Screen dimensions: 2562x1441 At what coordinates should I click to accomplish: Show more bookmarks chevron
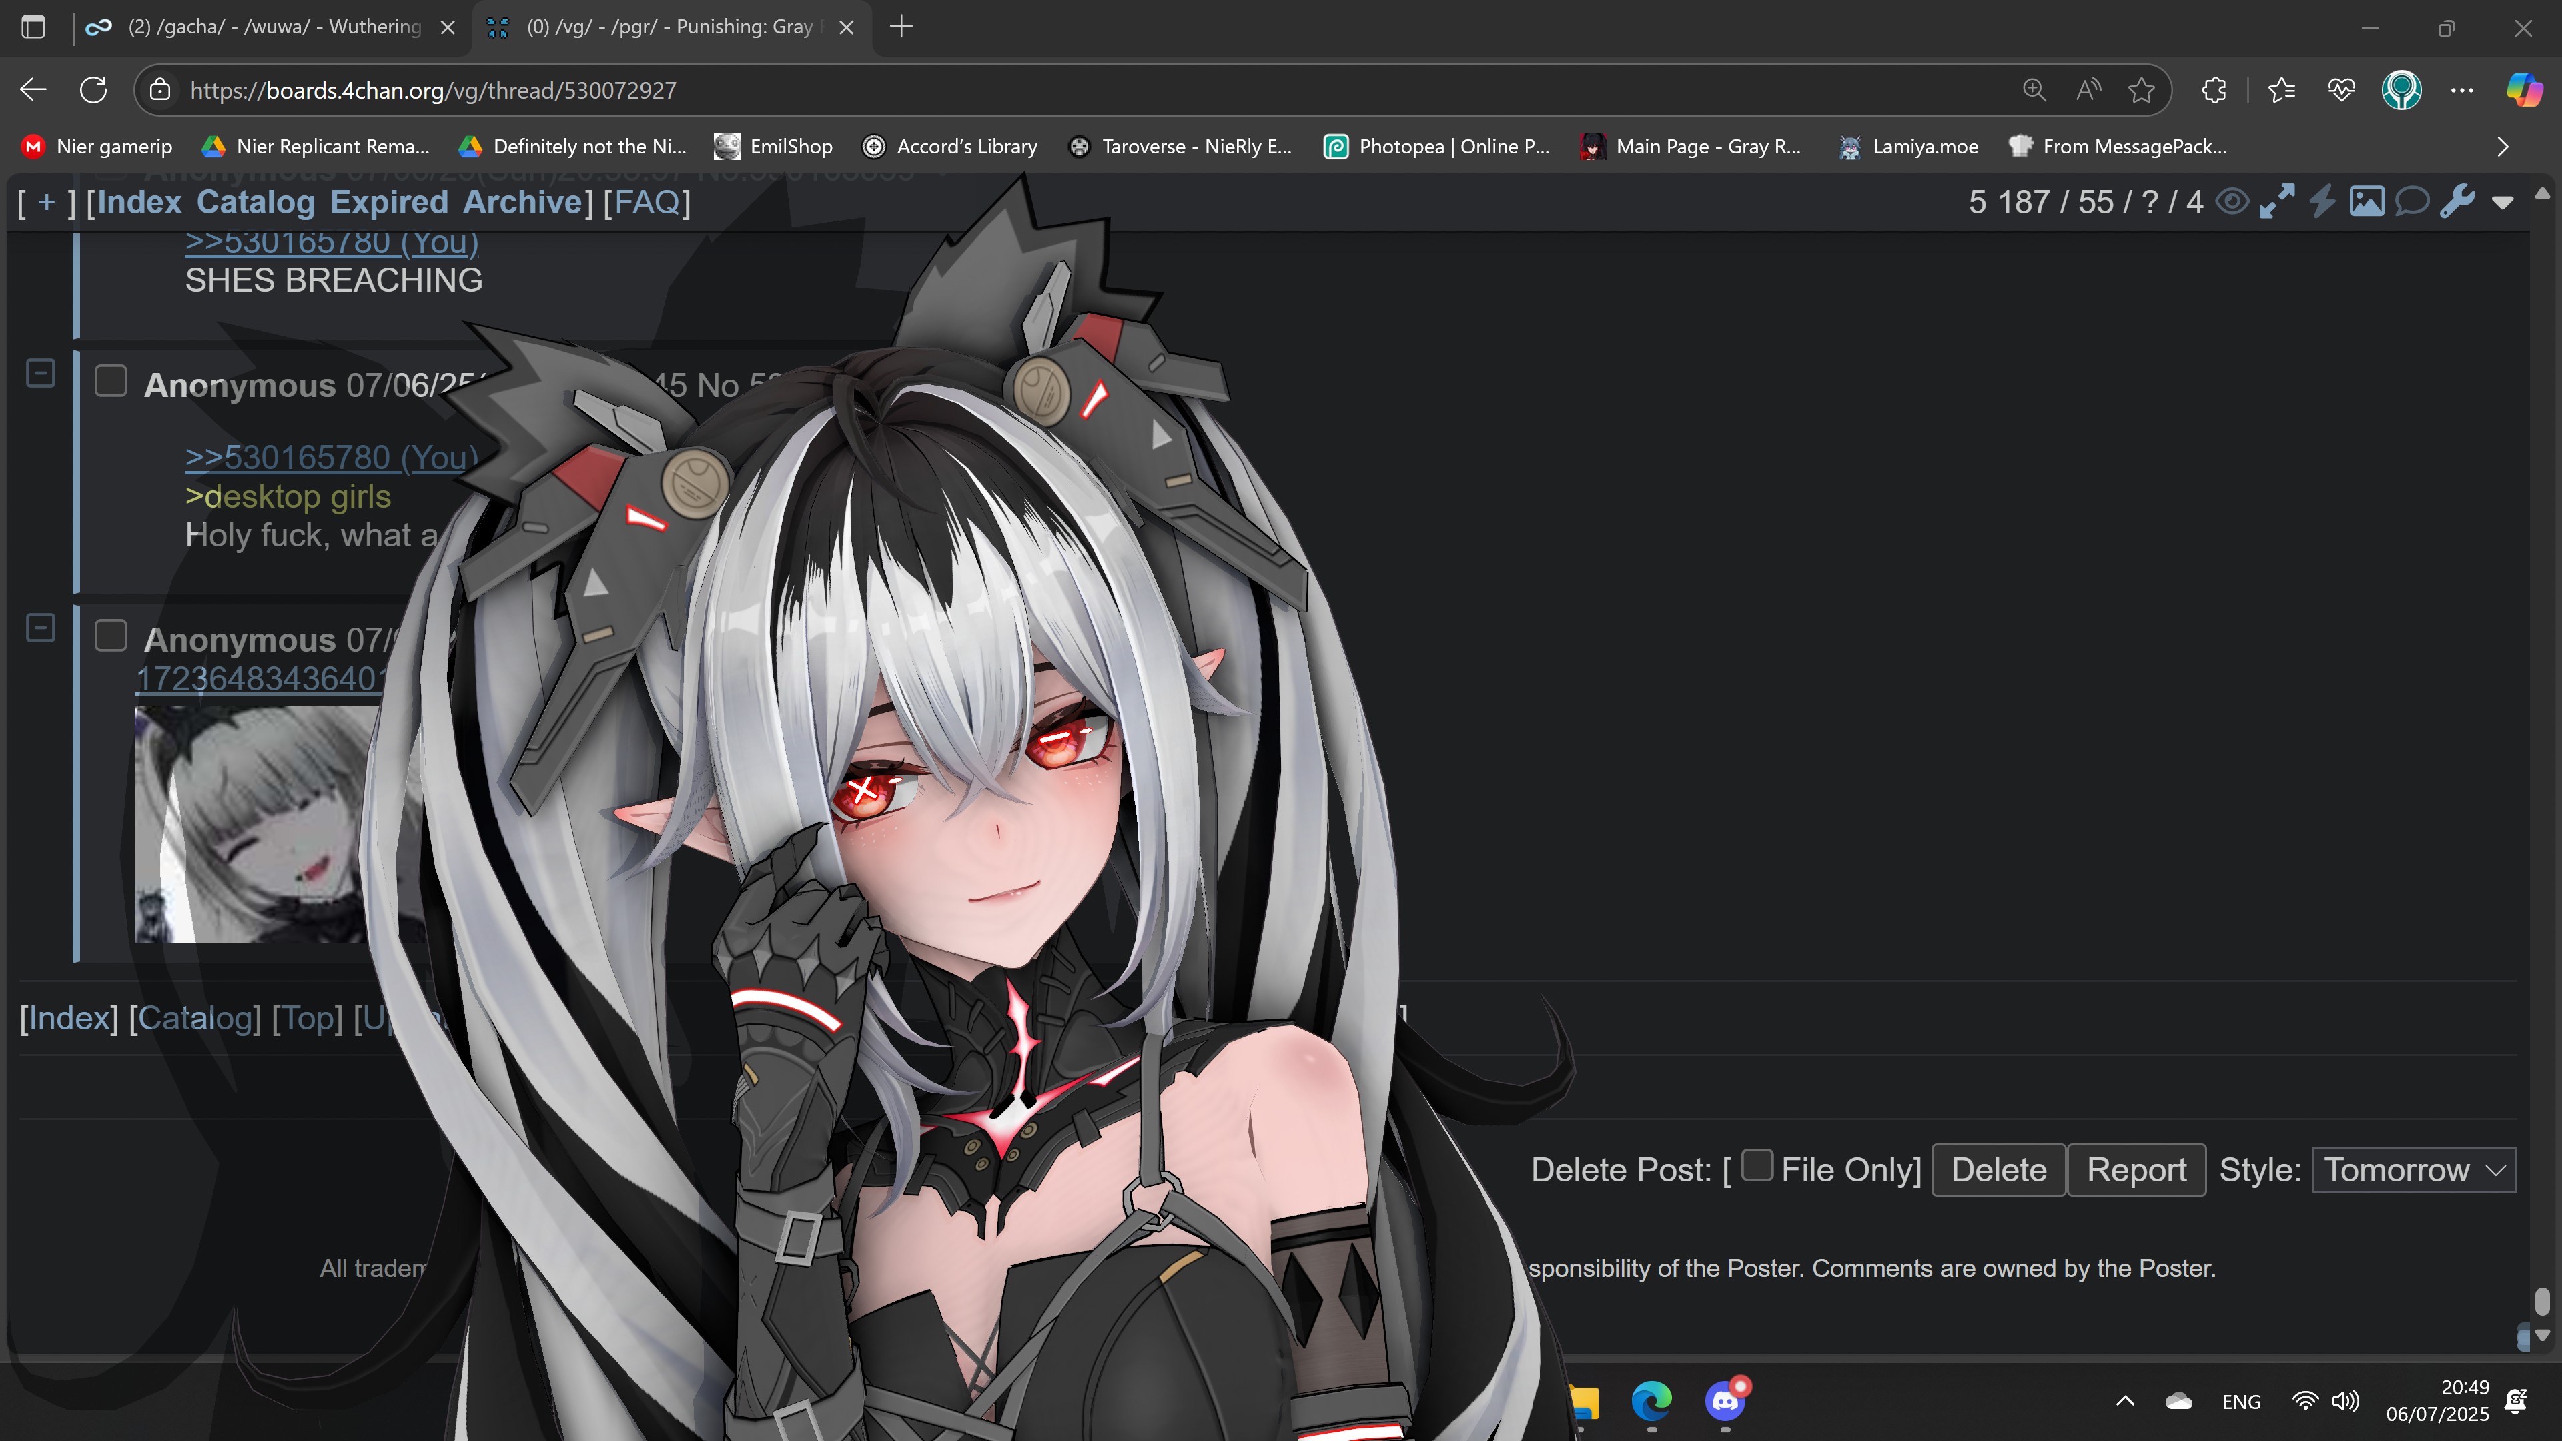click(2503, 147)
